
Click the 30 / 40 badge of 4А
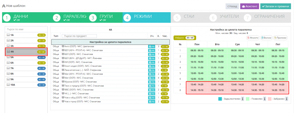41,52
